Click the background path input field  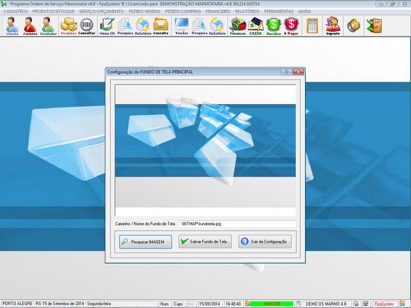(237, 224)
